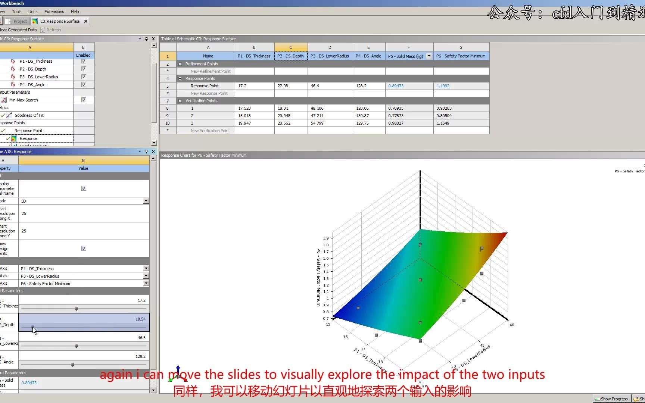Click the New Response Point row
This screenshot has width=645, height=403.
210,93
